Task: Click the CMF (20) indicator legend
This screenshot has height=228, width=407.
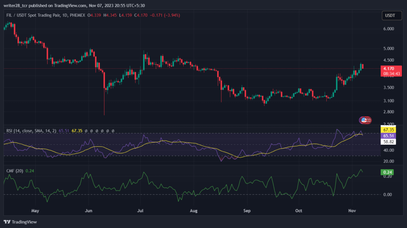Action: tap(15, 171)
